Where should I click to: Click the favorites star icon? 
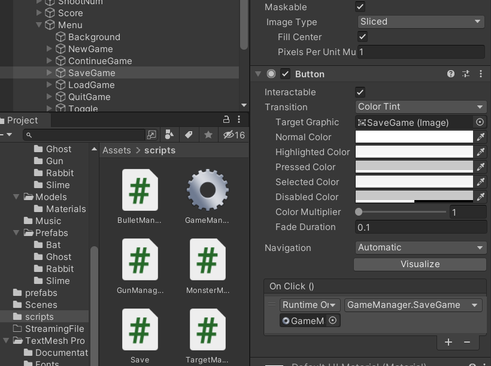click(208, 135)
